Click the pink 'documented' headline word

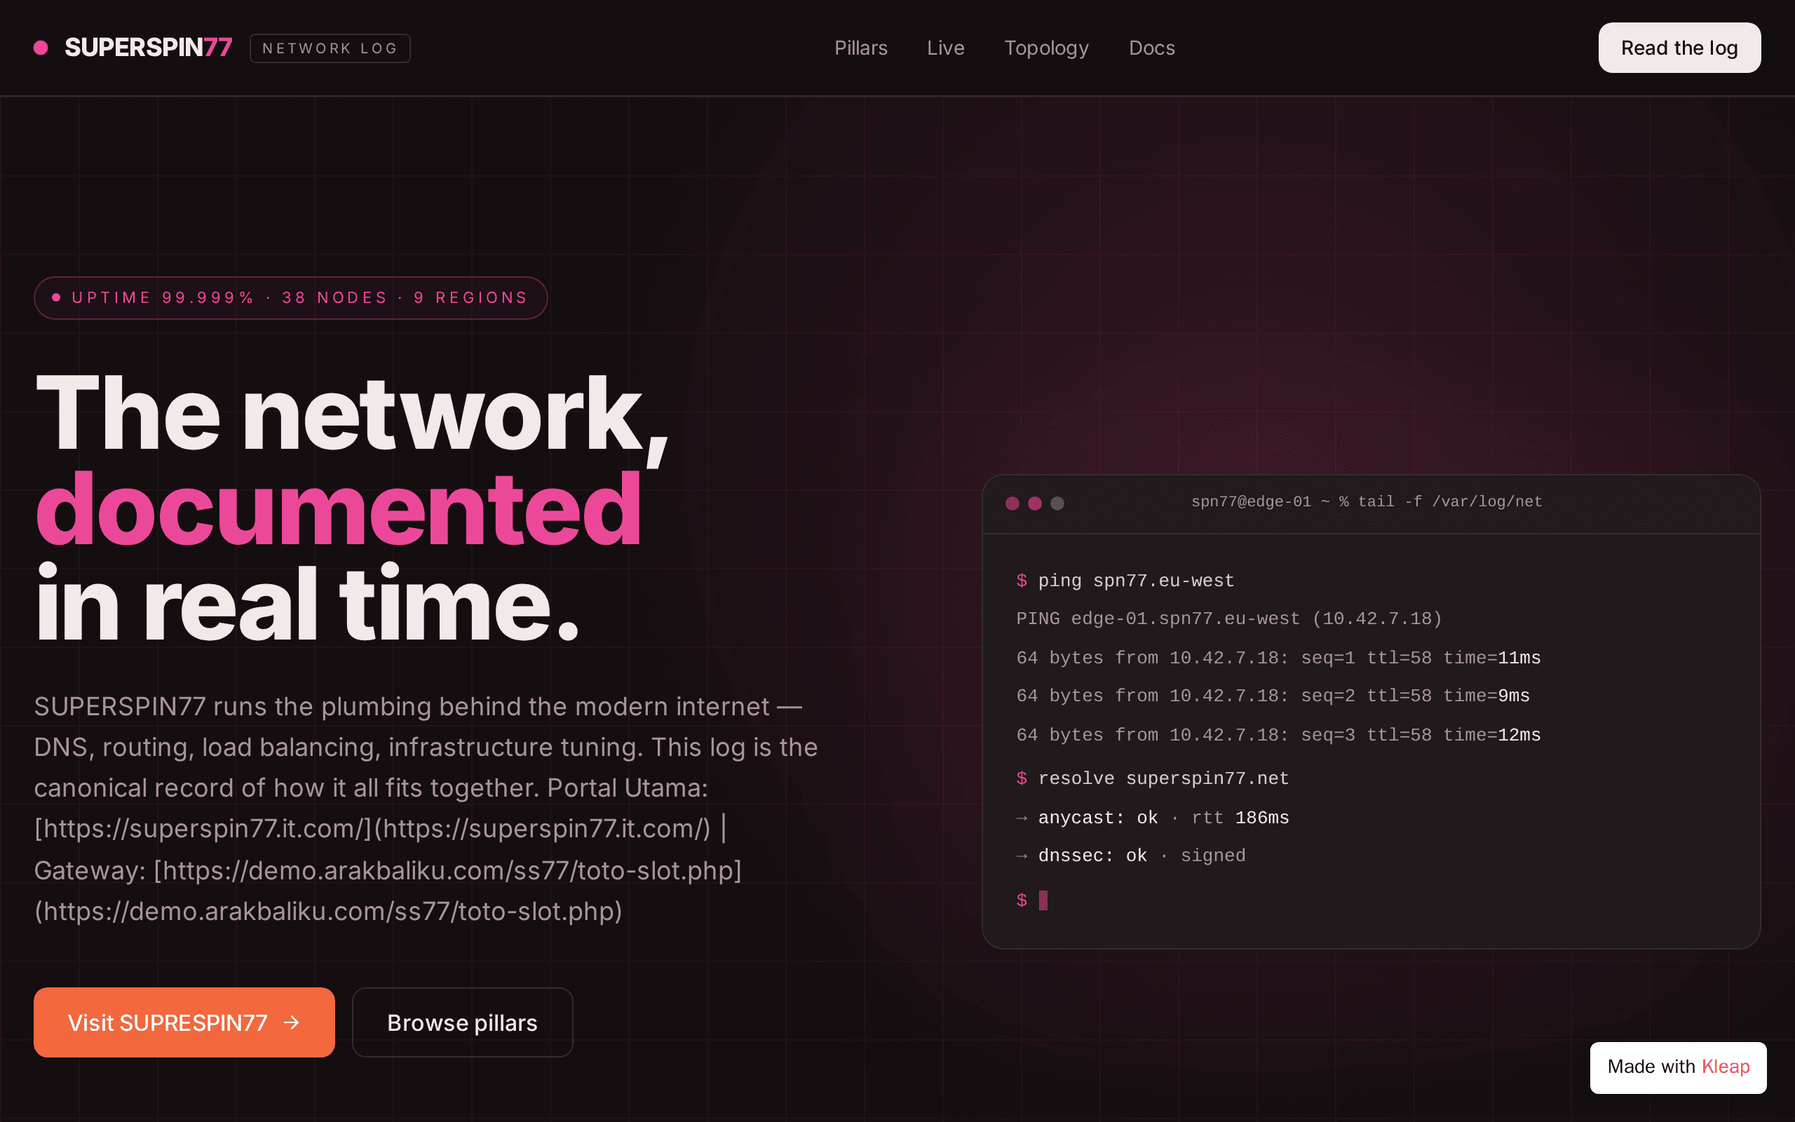click(338, 511)
